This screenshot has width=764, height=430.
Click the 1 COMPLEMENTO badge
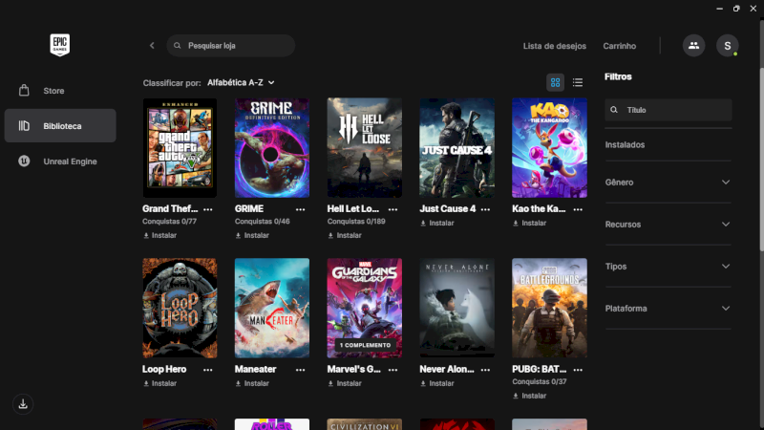point(365,345)
